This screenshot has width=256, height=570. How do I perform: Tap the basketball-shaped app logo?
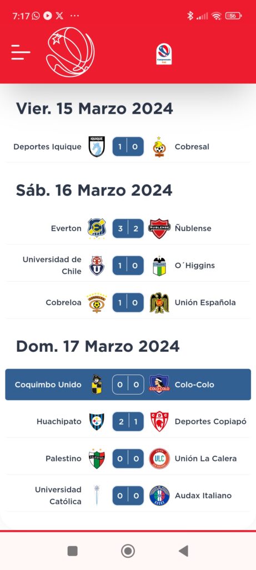click(x=71, y=52)
